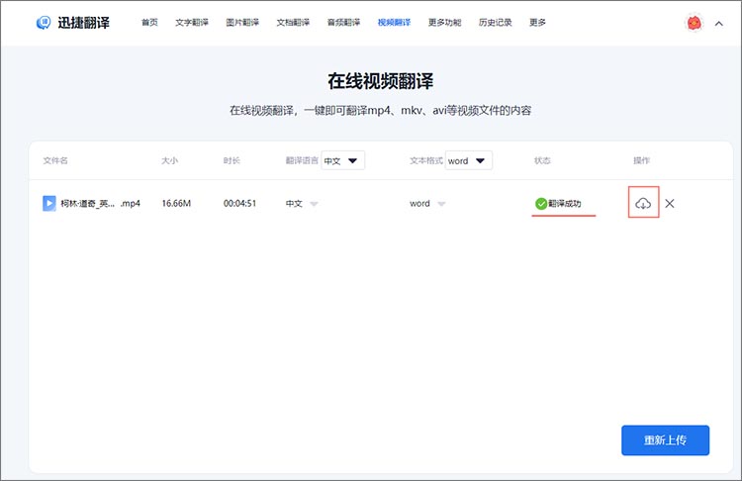
Task: Click the mp4 video file icon
Action: (49, 203)
